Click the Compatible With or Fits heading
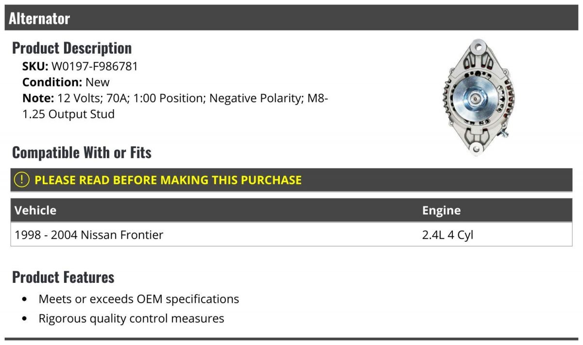The height and width of the screenshot is (345, 583). click(82, 152)
